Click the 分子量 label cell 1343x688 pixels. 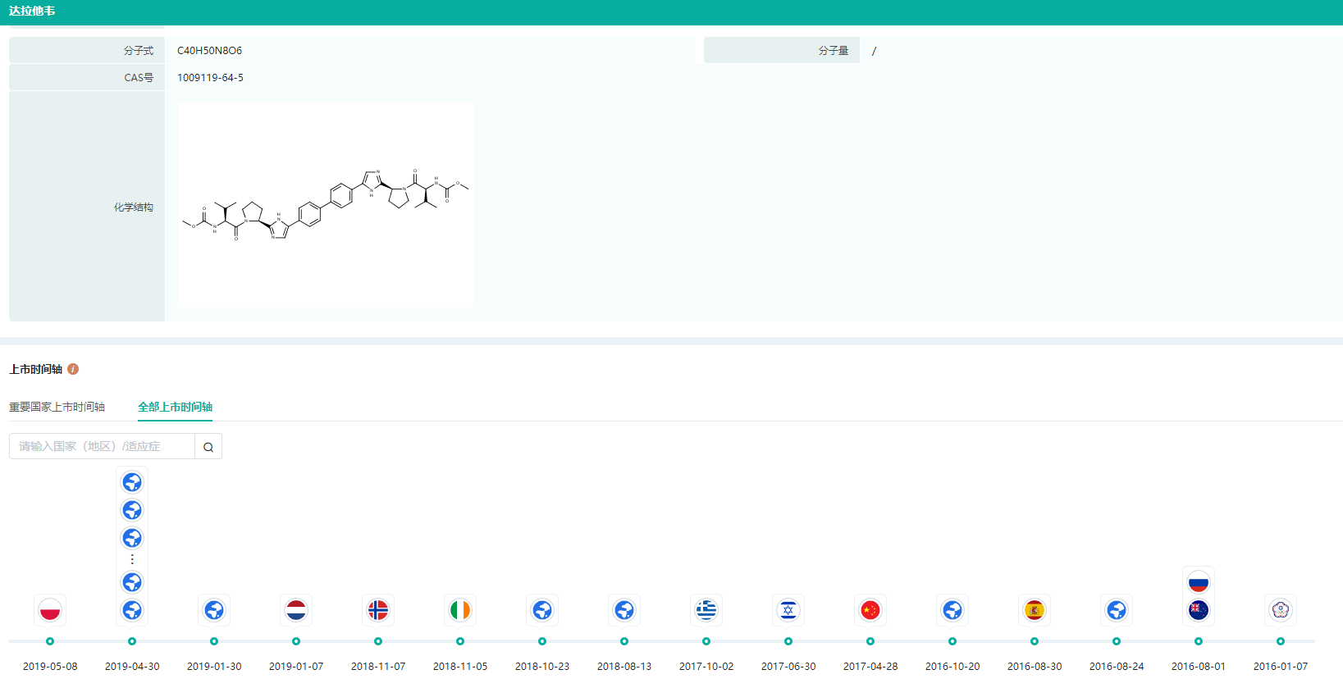pyautogui.click(x=782, y=50)
